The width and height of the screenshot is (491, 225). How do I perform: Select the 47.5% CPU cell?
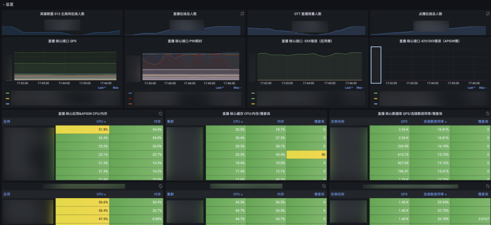click(x=82, y=219)
